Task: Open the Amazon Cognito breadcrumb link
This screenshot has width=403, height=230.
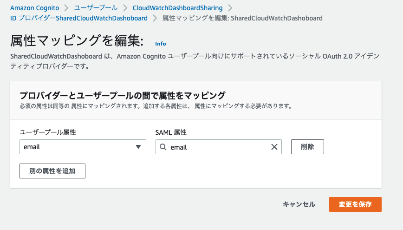Action: [x=35, y=8]
